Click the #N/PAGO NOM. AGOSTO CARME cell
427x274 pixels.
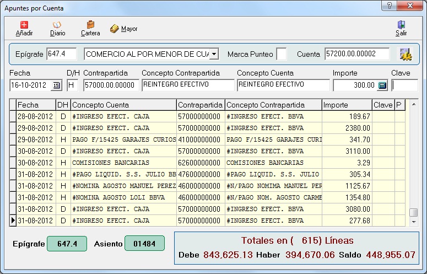(273, 197)
